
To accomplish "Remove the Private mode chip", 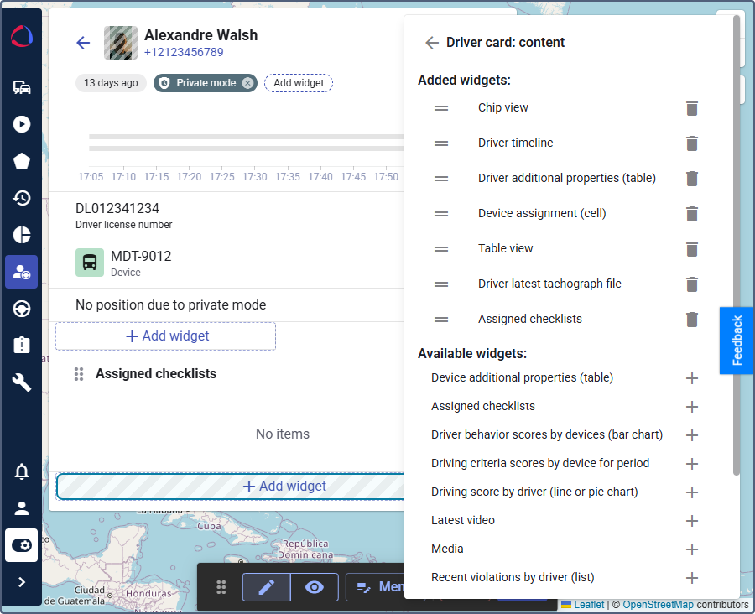I will pos(247,83).
